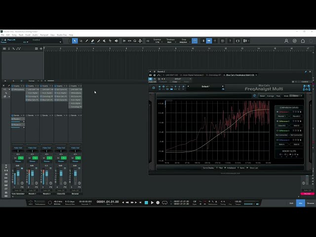Open the home Start page icon

pos(303,41)
